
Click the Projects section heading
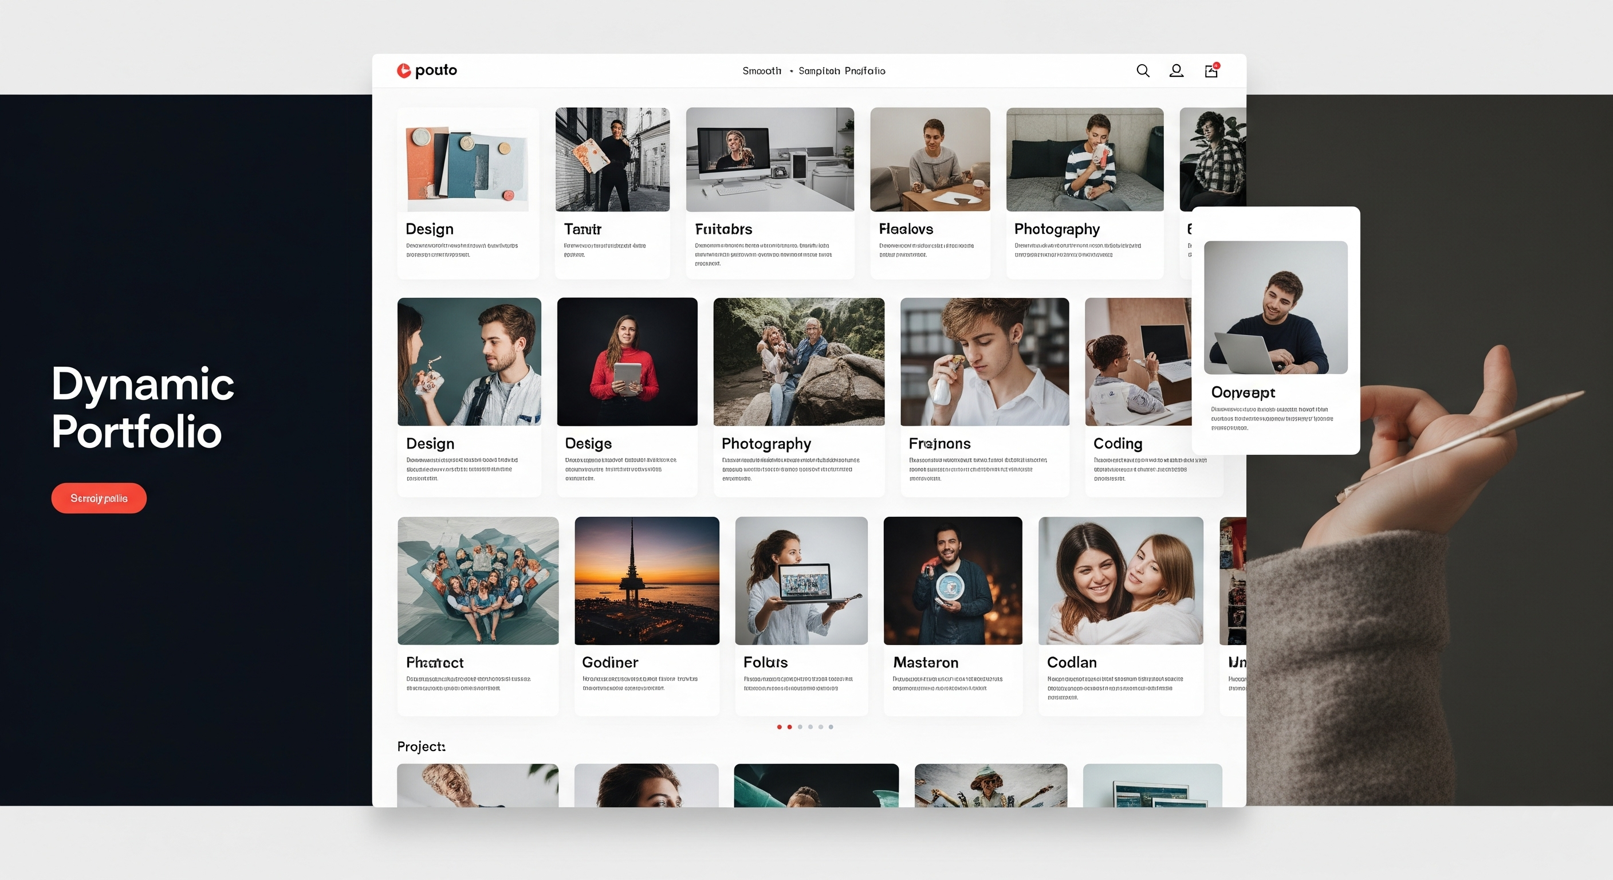pyautogui.click(x=420, y=746)
